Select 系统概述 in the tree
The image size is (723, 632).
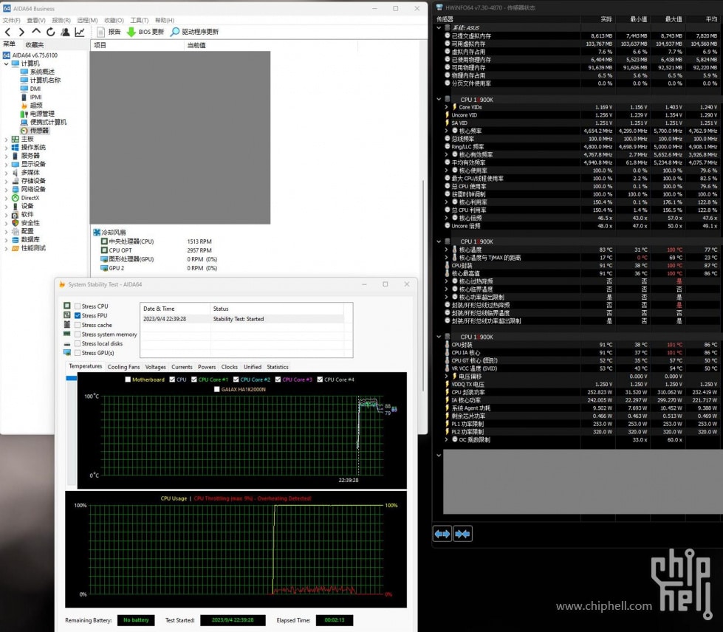[42, 72]
